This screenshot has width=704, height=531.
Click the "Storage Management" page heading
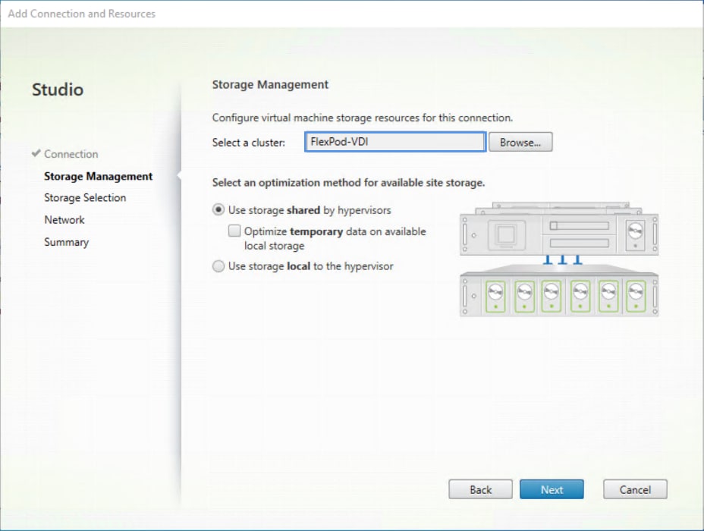(270, 84)
